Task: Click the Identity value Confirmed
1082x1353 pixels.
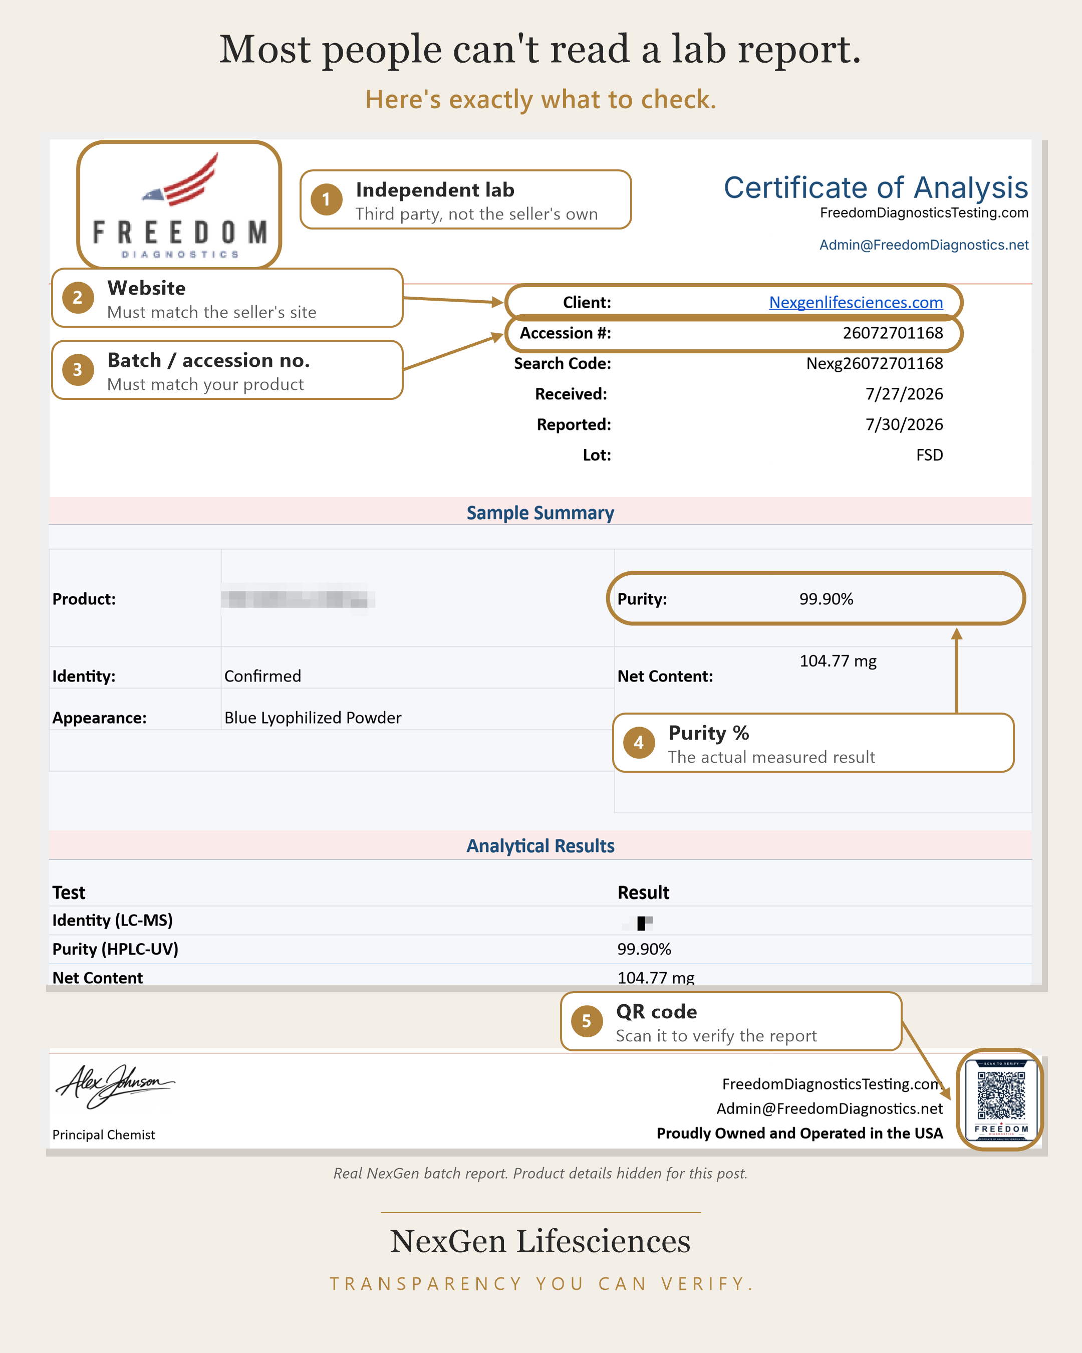Action: coord(263,676)
